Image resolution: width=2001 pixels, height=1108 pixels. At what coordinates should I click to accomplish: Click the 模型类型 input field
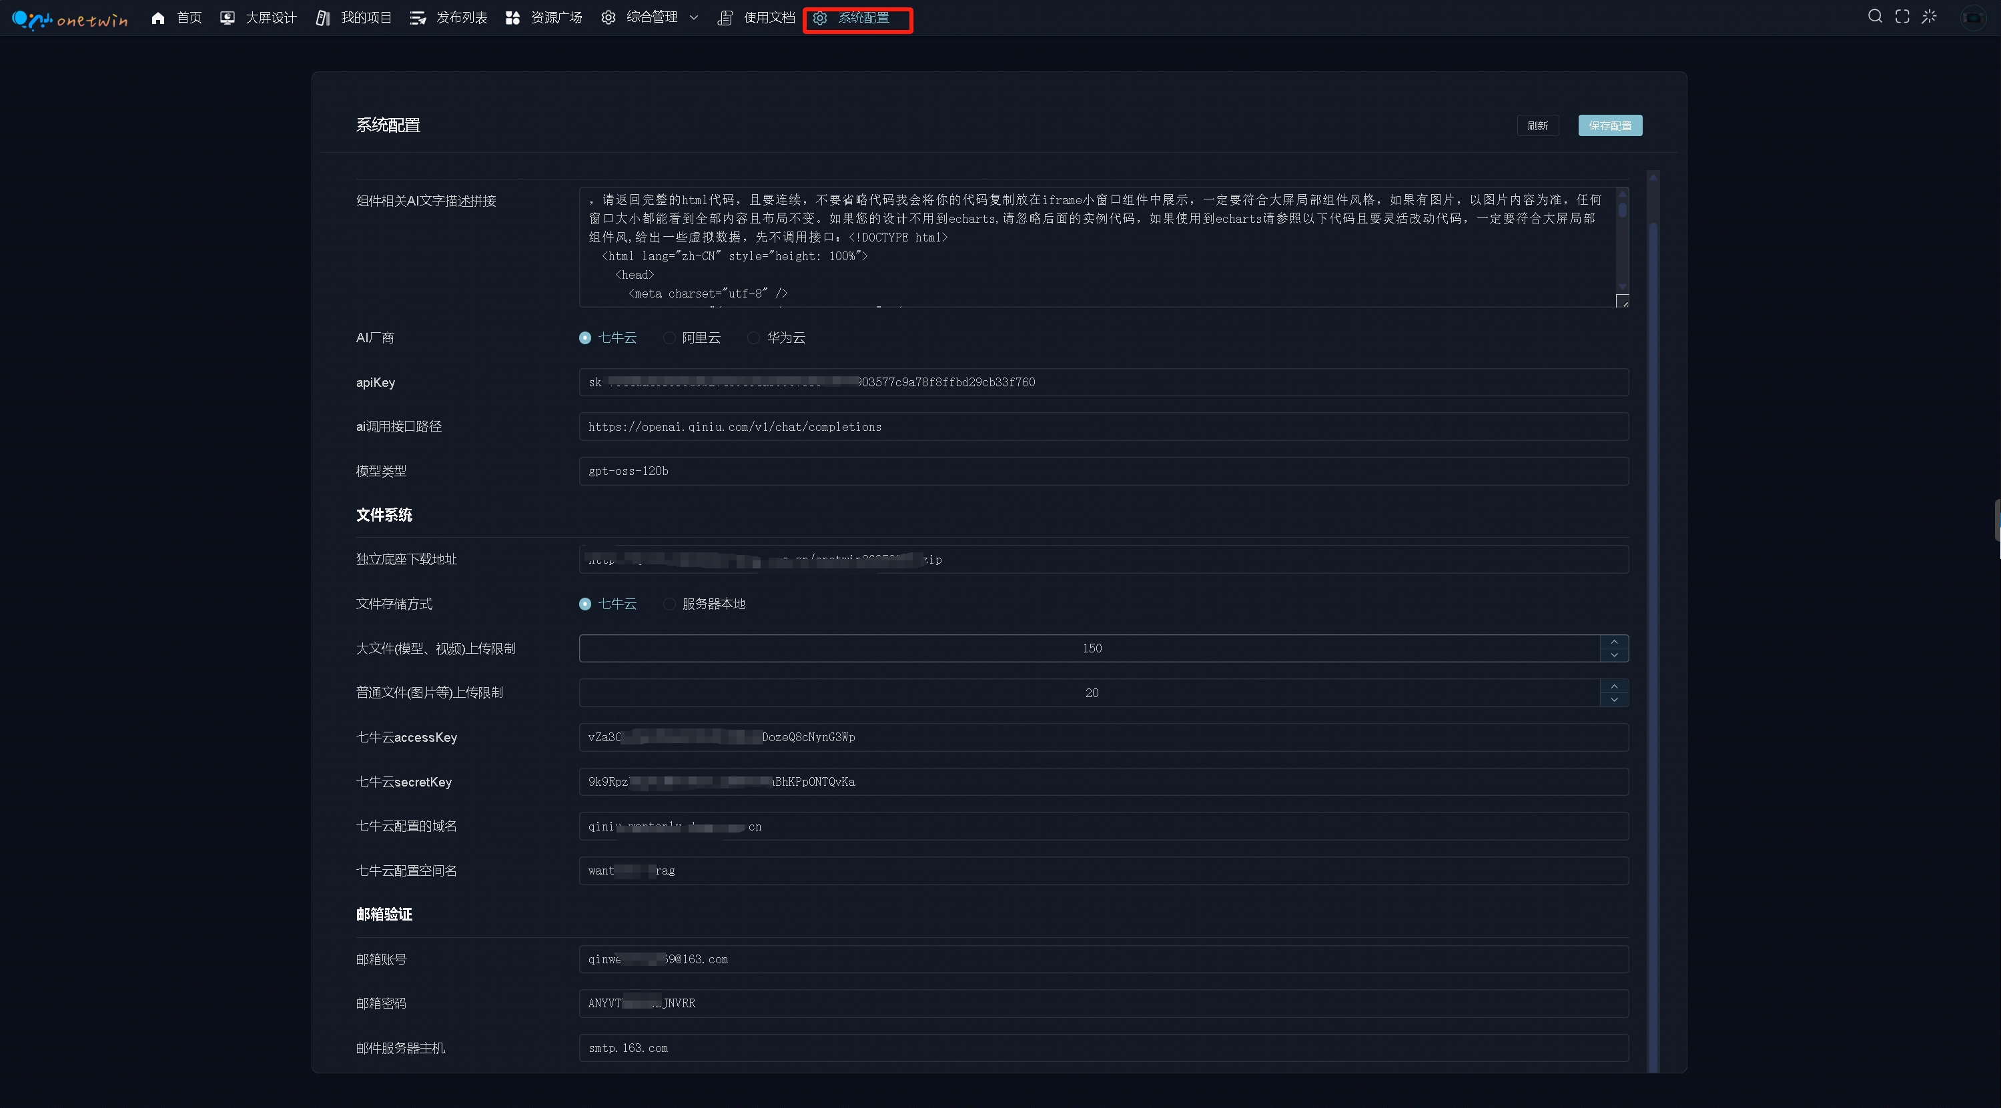click(1103, 472)
